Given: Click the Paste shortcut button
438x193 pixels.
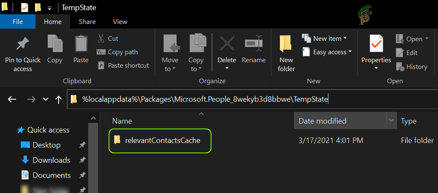Looking at the screenshot, I should pos(123,66).
